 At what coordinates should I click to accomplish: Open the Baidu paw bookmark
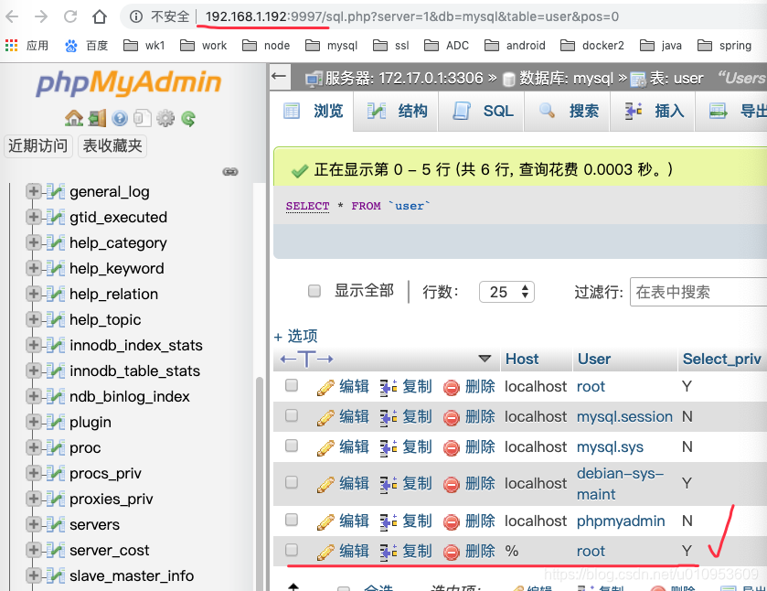(x=71, y=46)
